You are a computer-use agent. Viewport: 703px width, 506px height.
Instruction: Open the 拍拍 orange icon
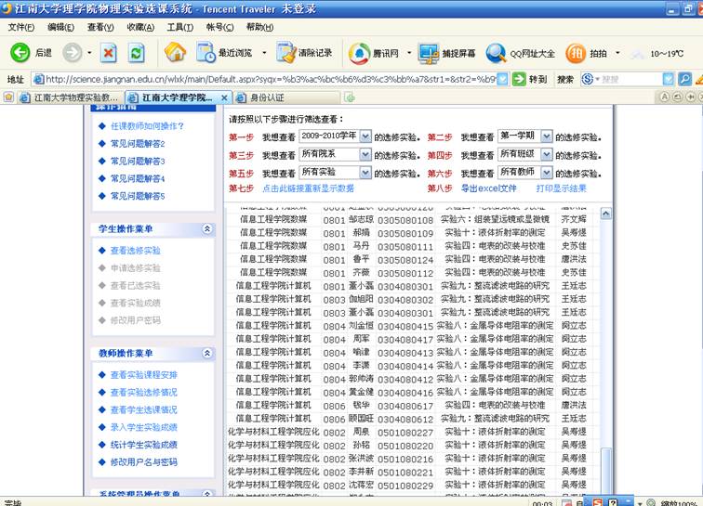[x=576, y=53]
